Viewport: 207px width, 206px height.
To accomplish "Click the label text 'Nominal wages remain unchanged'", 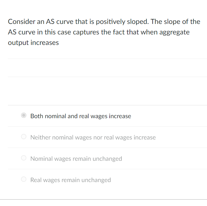I will pos(76,159).
